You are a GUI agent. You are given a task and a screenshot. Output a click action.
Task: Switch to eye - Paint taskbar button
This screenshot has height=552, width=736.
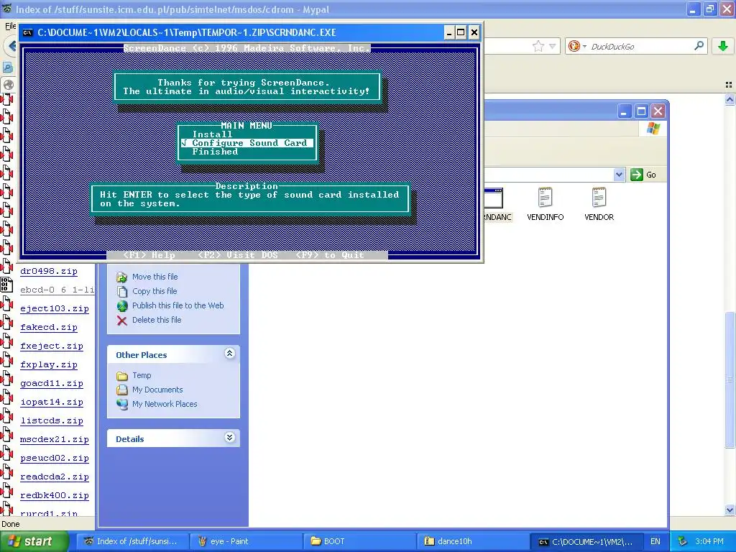click(x=247, y=541)
